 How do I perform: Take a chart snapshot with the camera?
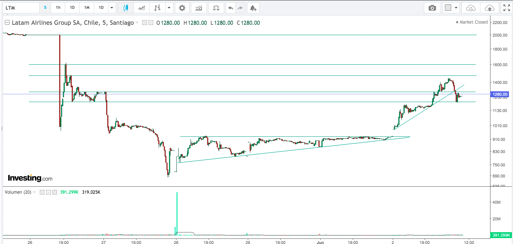coord(432,8)
